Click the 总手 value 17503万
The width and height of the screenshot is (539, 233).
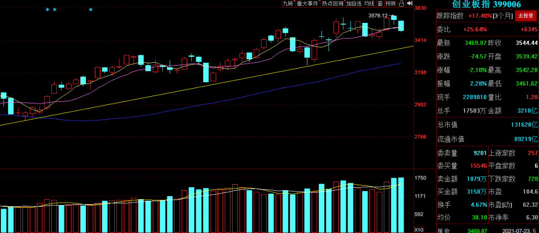[475, 111]
